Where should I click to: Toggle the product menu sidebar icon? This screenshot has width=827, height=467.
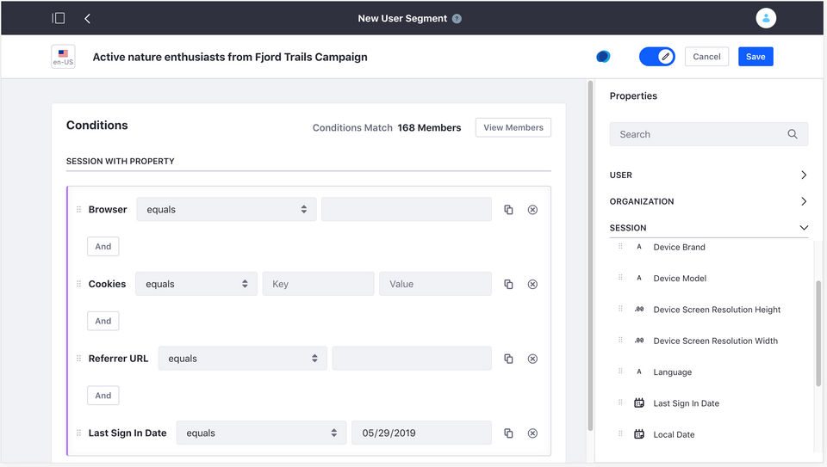pyautogui.click(x=59, y=18)
